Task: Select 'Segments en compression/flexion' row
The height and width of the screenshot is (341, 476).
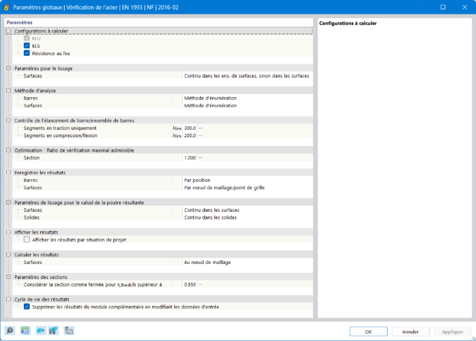Action: point(162,135)
